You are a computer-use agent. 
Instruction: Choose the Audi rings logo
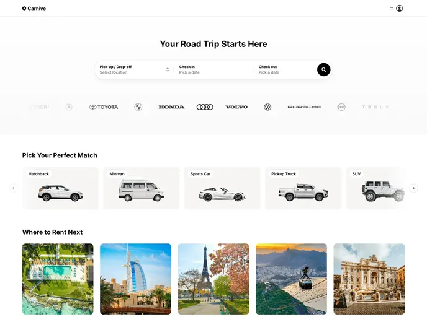point(205,107)
